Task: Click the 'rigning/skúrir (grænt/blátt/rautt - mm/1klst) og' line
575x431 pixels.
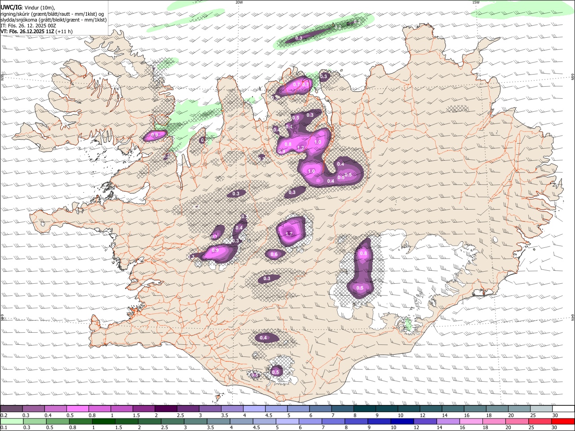Action: coord(52,13)
